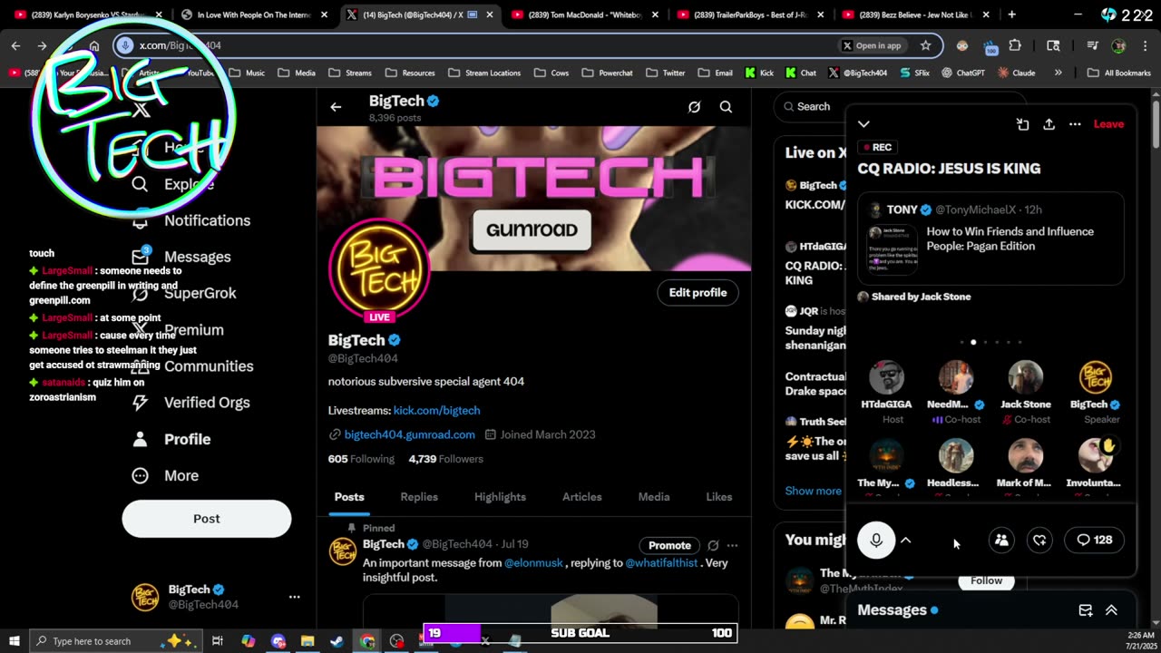The height and width of the screenshot is (653, 1161).
Task: Switch to the Highlights tab
Action: pos(500,497)
